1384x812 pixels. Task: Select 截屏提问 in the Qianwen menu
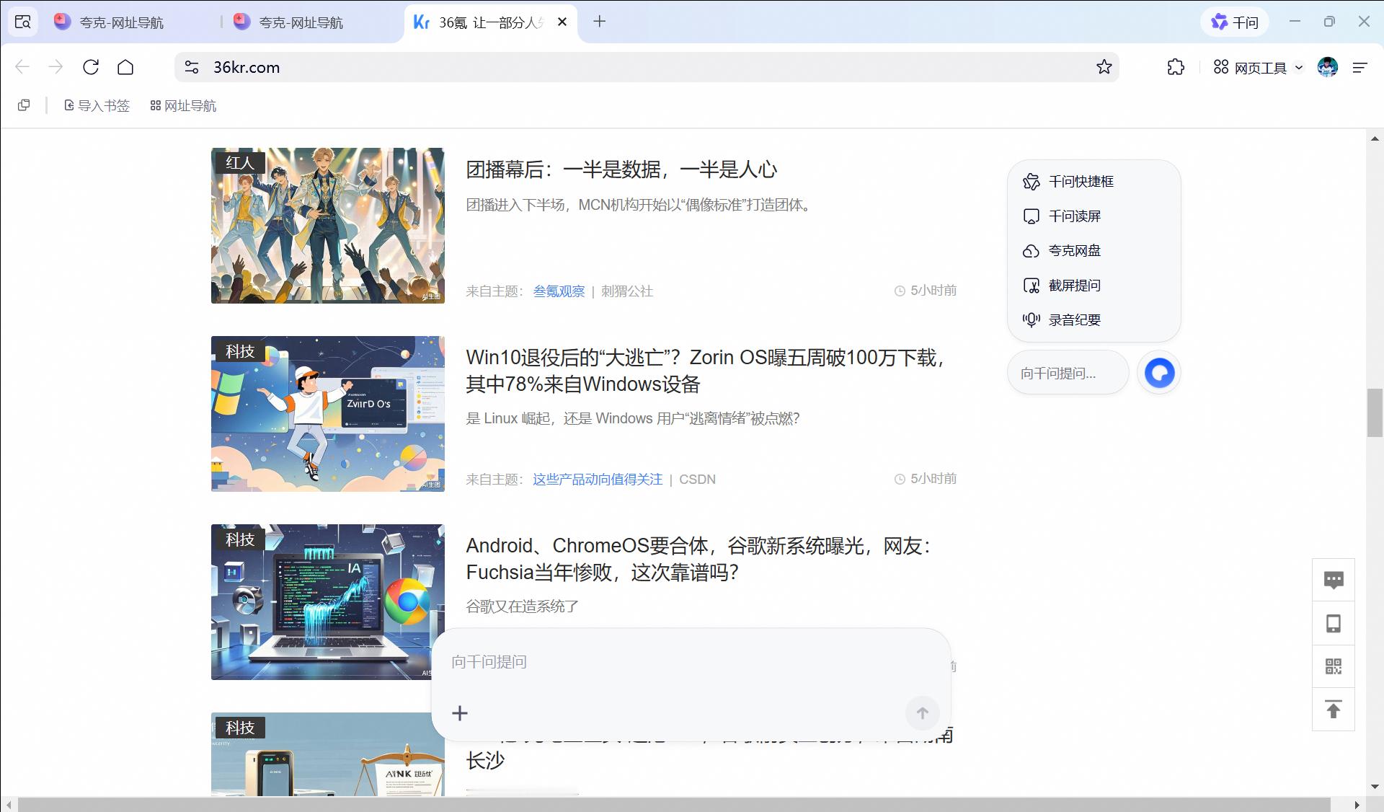(x=1074, y=286)
